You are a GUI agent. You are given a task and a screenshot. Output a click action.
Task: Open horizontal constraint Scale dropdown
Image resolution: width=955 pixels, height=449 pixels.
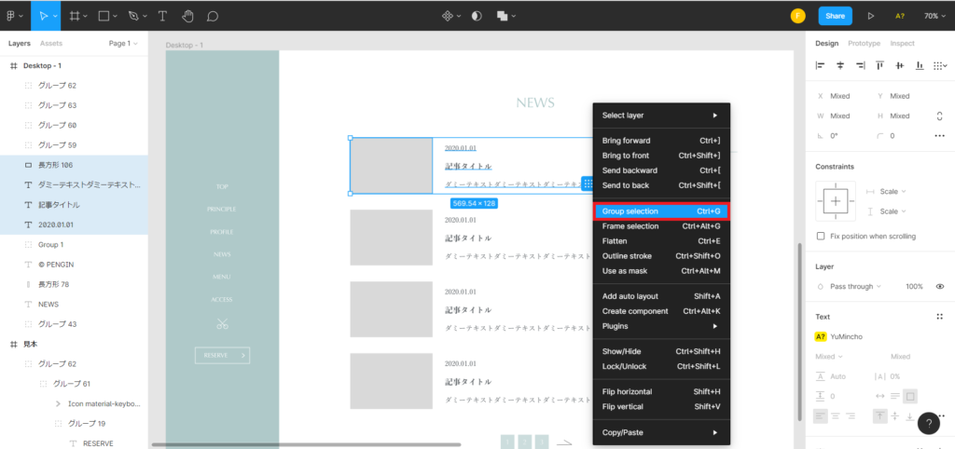tap(893, 191)
